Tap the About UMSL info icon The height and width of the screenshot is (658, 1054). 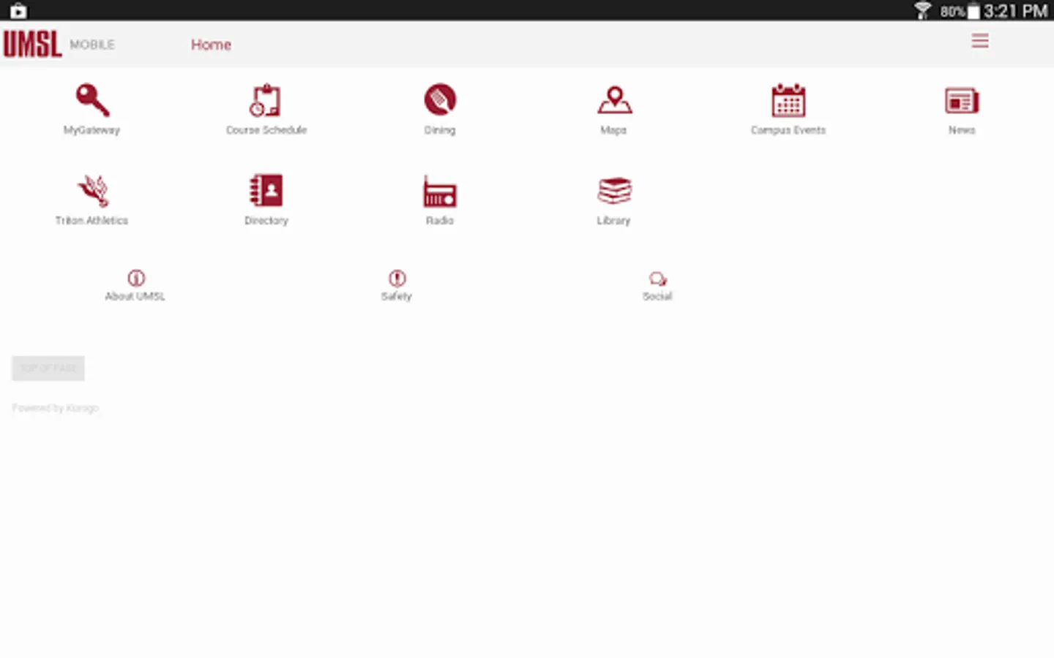click(136, 278)
